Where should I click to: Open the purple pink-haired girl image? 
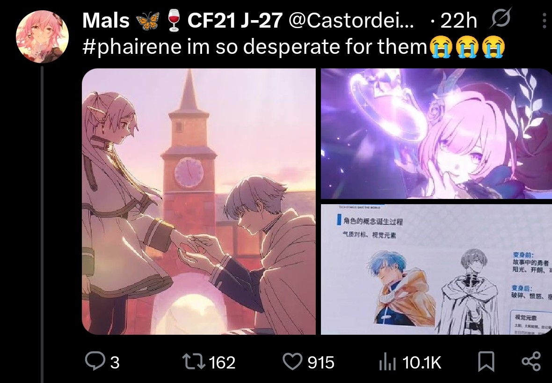pyautogui.click(x=436, y=134)
